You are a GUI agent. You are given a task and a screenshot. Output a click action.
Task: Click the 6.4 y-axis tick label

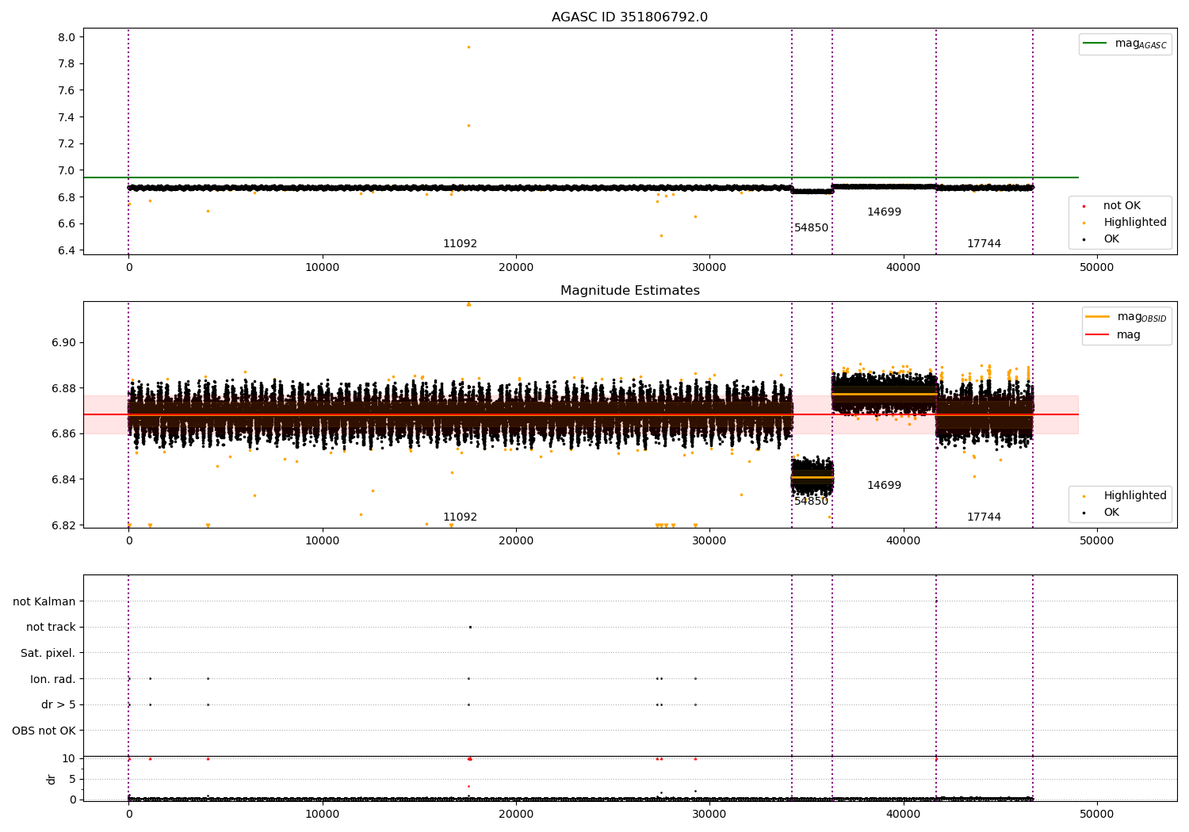67,250
